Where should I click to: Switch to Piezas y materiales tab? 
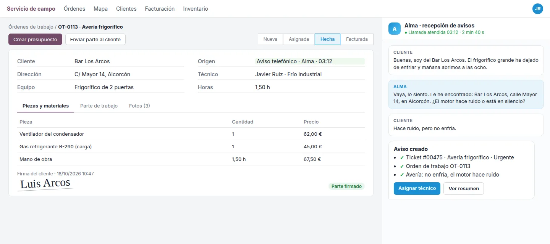45,106
